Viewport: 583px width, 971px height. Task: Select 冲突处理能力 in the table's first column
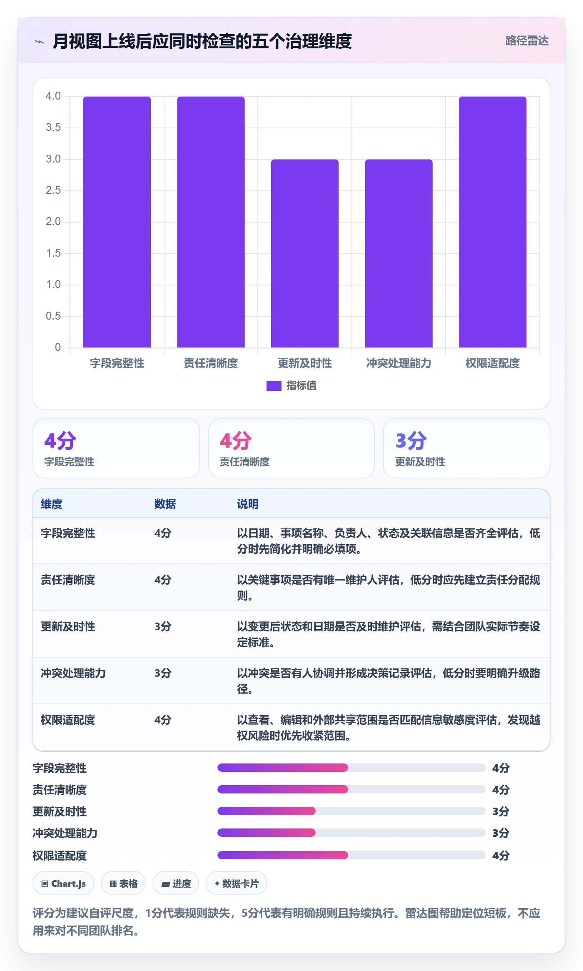73,673
